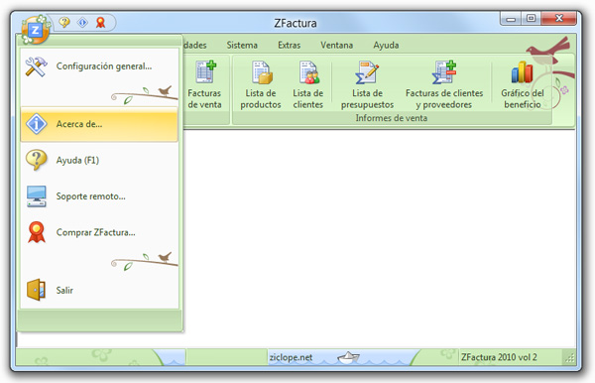Open Lista de presupuestos report
Viewport: 595px width, 383px height.
[367, 85]
